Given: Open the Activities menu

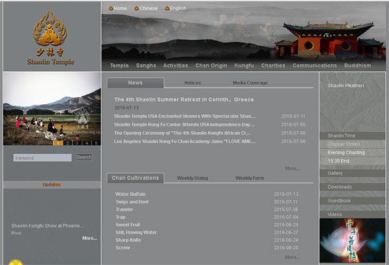Looking at the screenshot, I should tap(176, 65).
